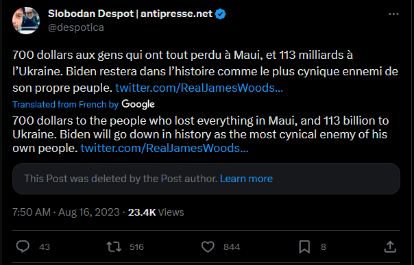Follow the RealJamesWoods link in French text

[x=199, y=88]
